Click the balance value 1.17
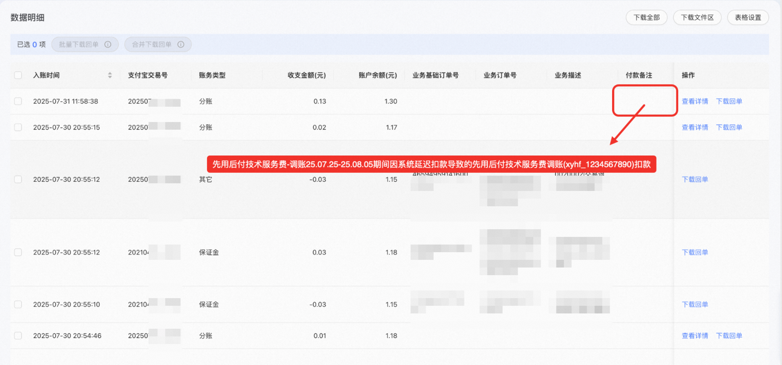 (x=391, y=127)
